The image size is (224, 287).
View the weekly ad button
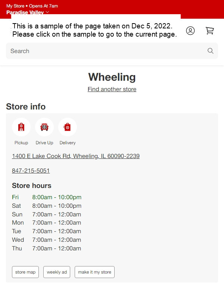point(57,272)
